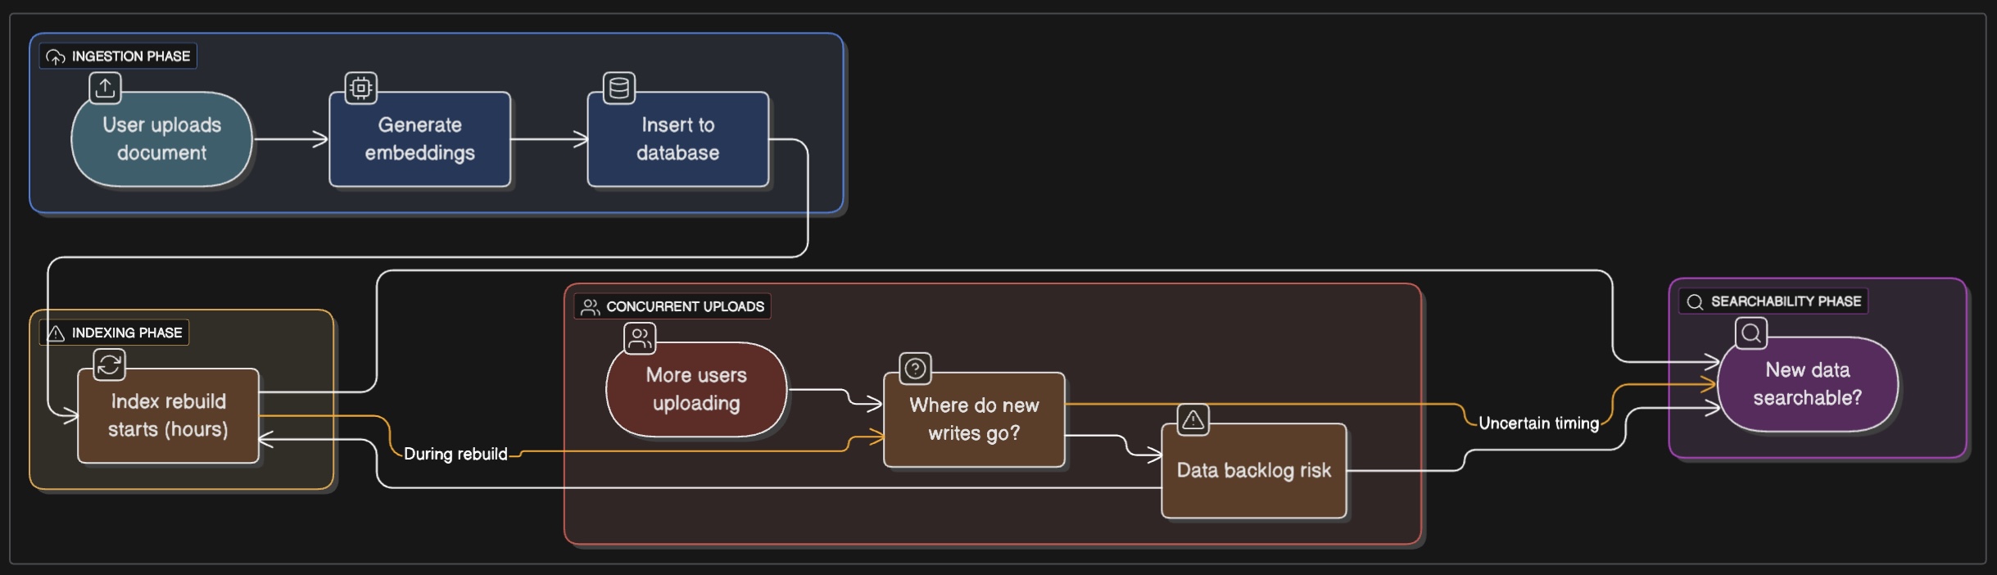Click the refresh icon on Index rebuild node
The width and height of the screenshot is (1997, 575).
coord(109,364)
